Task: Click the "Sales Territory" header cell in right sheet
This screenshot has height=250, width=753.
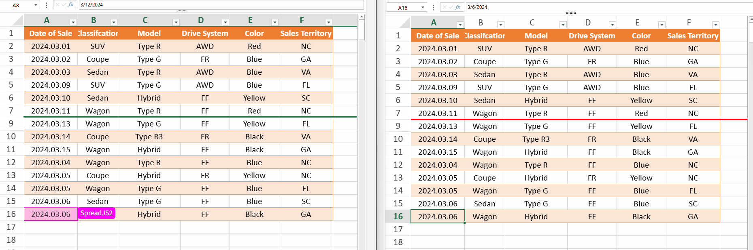Action: click(x=693, y=36)
